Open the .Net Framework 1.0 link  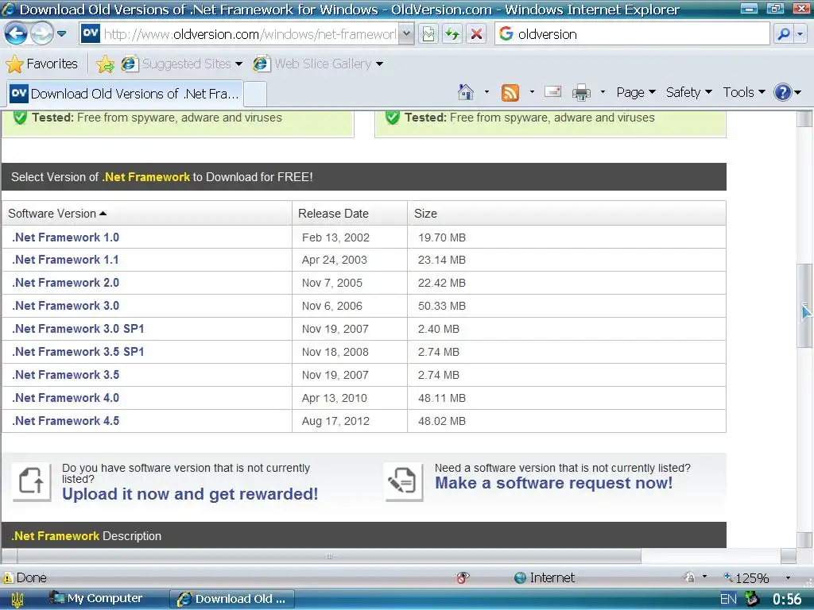[x=65, y=237]
